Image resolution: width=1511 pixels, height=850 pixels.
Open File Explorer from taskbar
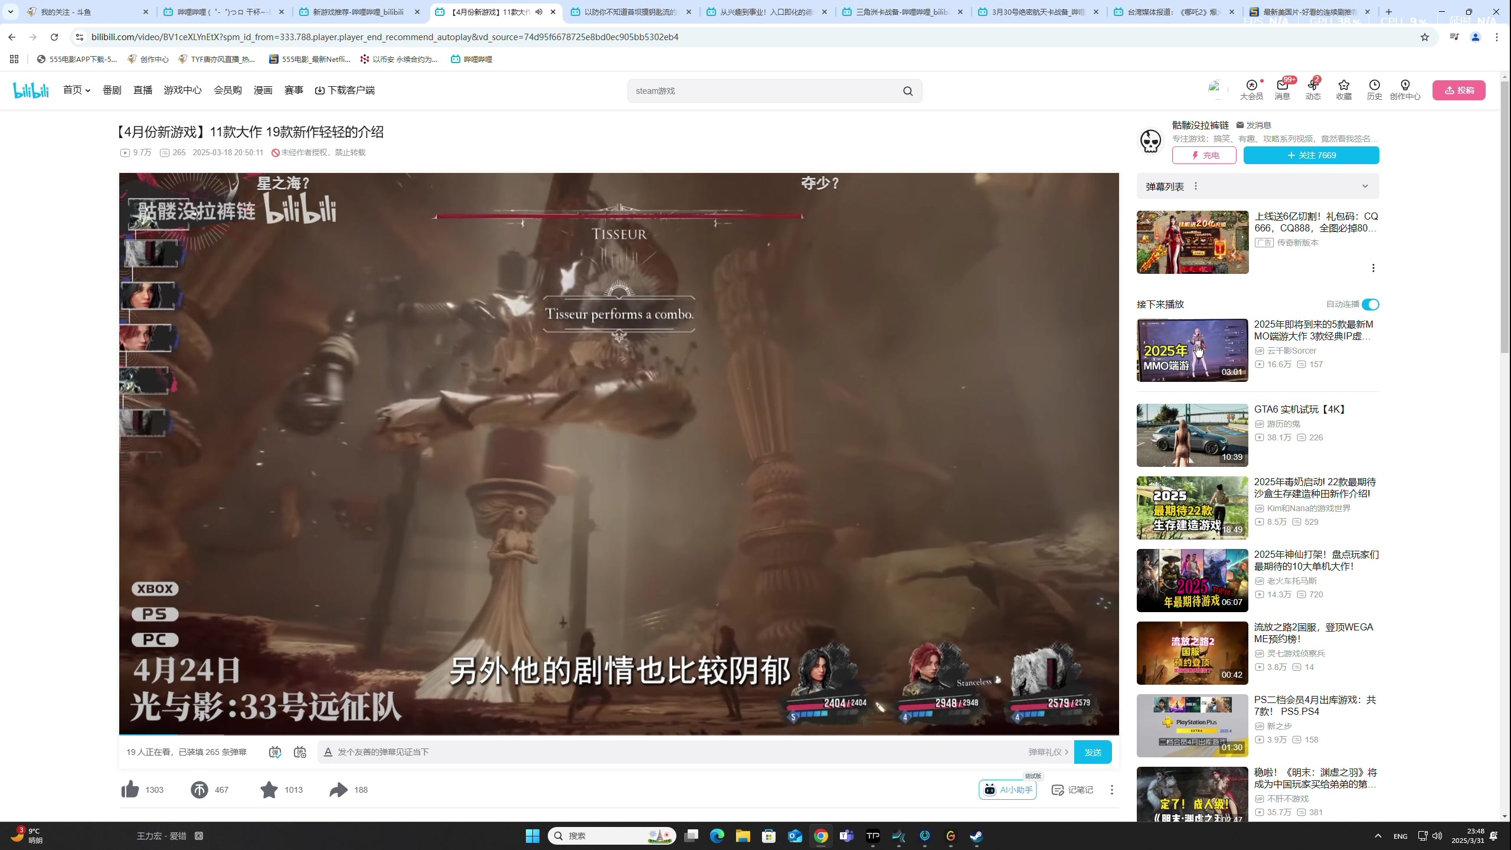click(x=743, y=836)
